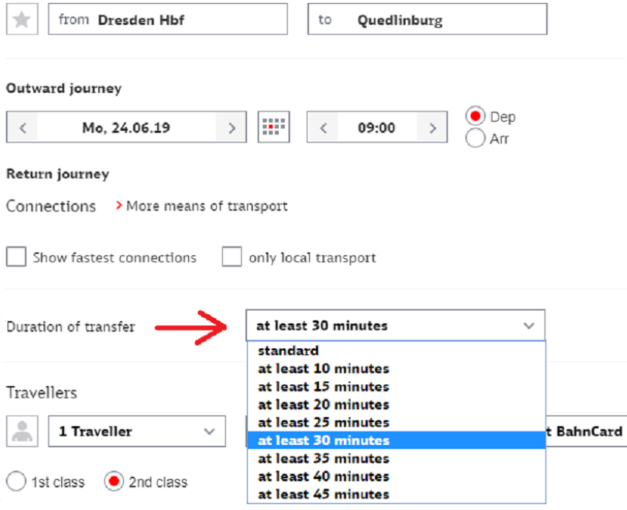
Task: Collapse the Duration of transfer dropdown
Action: pos(528,326)
